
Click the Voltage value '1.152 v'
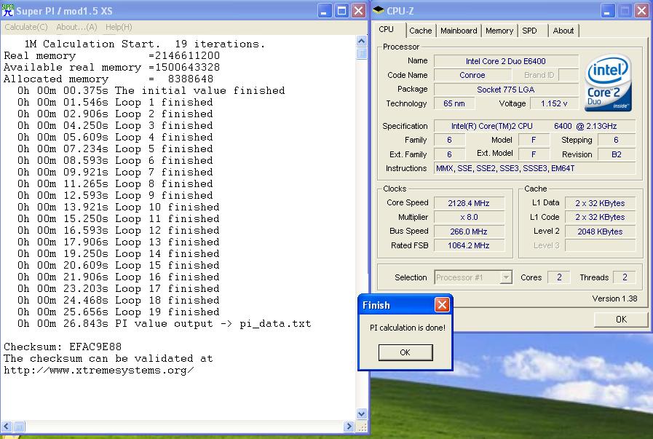coord(554,103)
